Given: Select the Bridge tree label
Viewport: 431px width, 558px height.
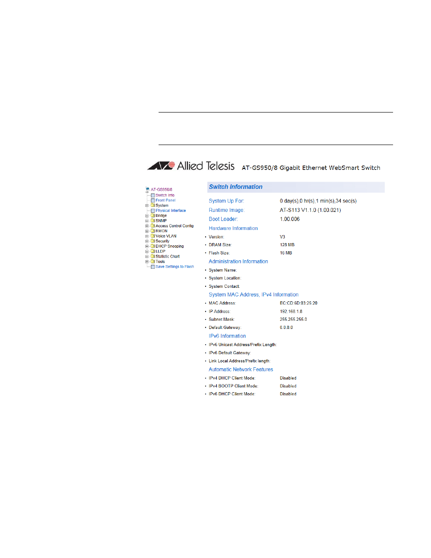Looking at the screenshot, I should click(x=161, y=216).
